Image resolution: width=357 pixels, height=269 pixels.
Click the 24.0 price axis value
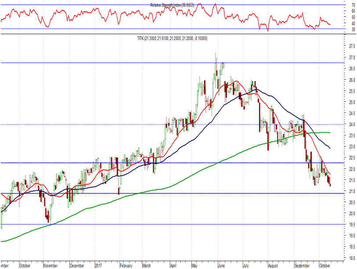[352, 124]
